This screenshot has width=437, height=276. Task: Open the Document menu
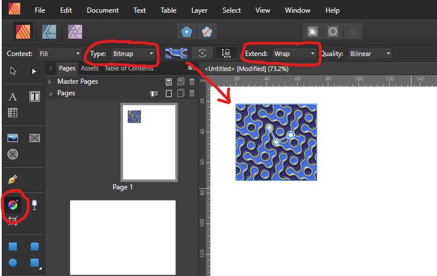point(102,10)
